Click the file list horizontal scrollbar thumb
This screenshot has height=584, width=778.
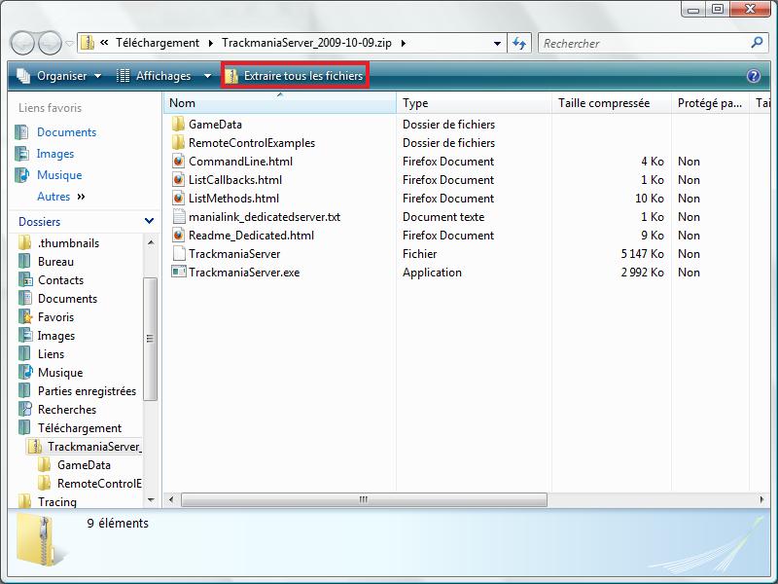tap(364, 499)
